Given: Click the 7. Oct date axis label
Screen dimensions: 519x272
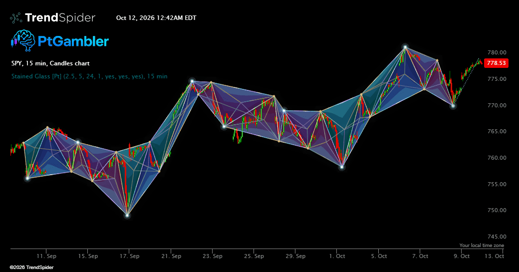Looking at the screenshot, I should coord(420,256).
